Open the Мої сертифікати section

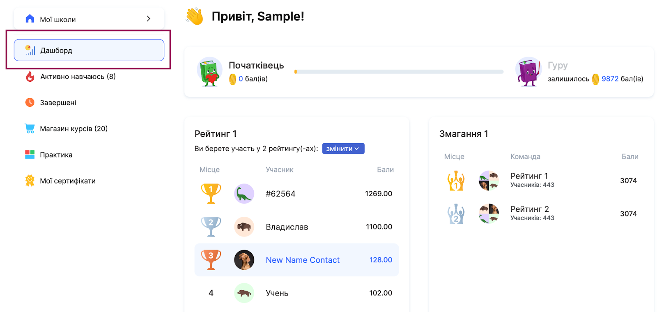68,181
